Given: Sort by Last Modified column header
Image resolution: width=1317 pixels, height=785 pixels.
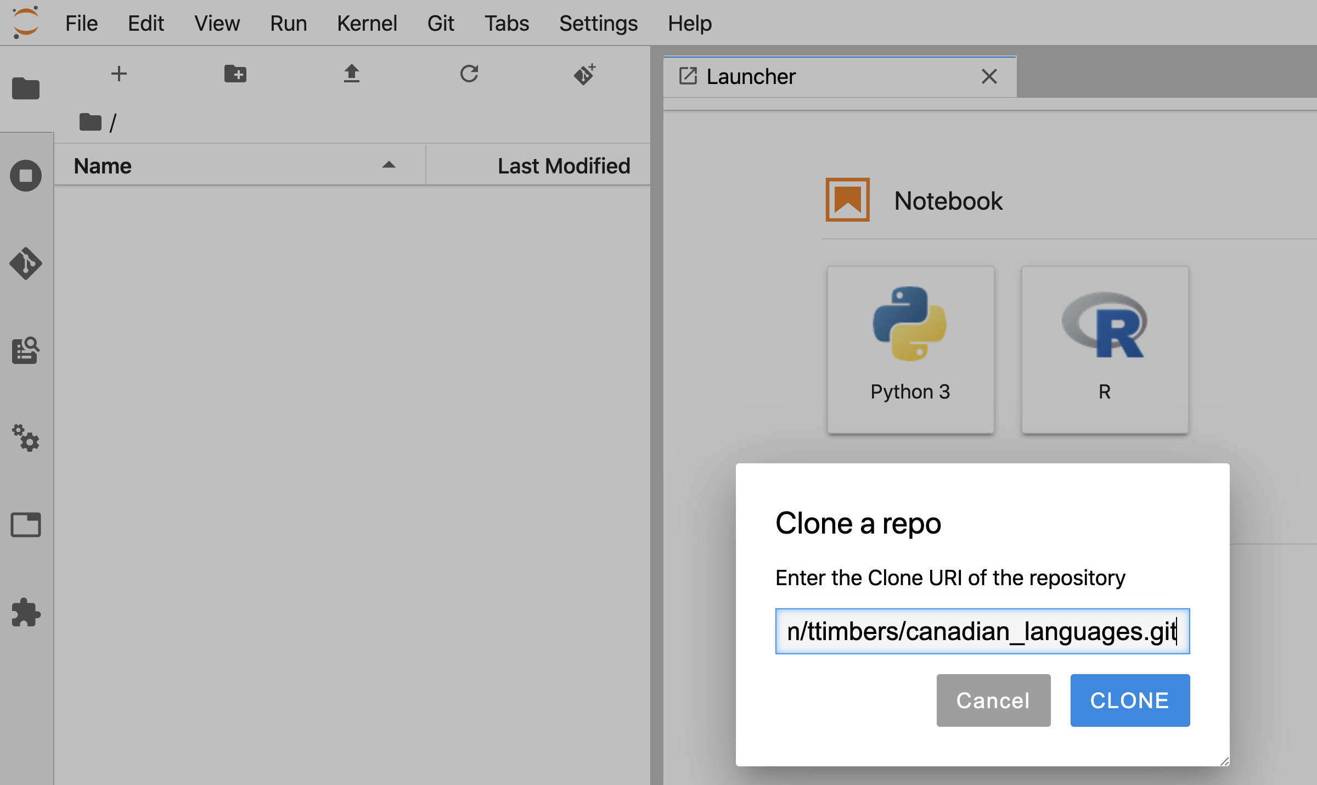Looking at the screenshot, I should (x=564, y=166).
